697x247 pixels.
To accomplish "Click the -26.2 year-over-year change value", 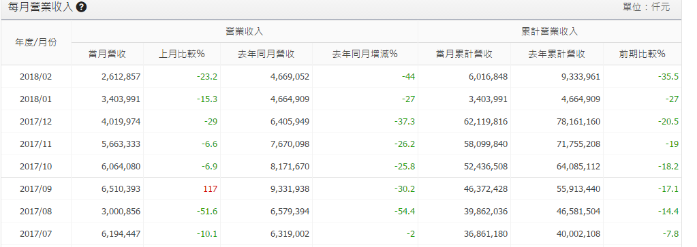I will (x=405, y=144).
